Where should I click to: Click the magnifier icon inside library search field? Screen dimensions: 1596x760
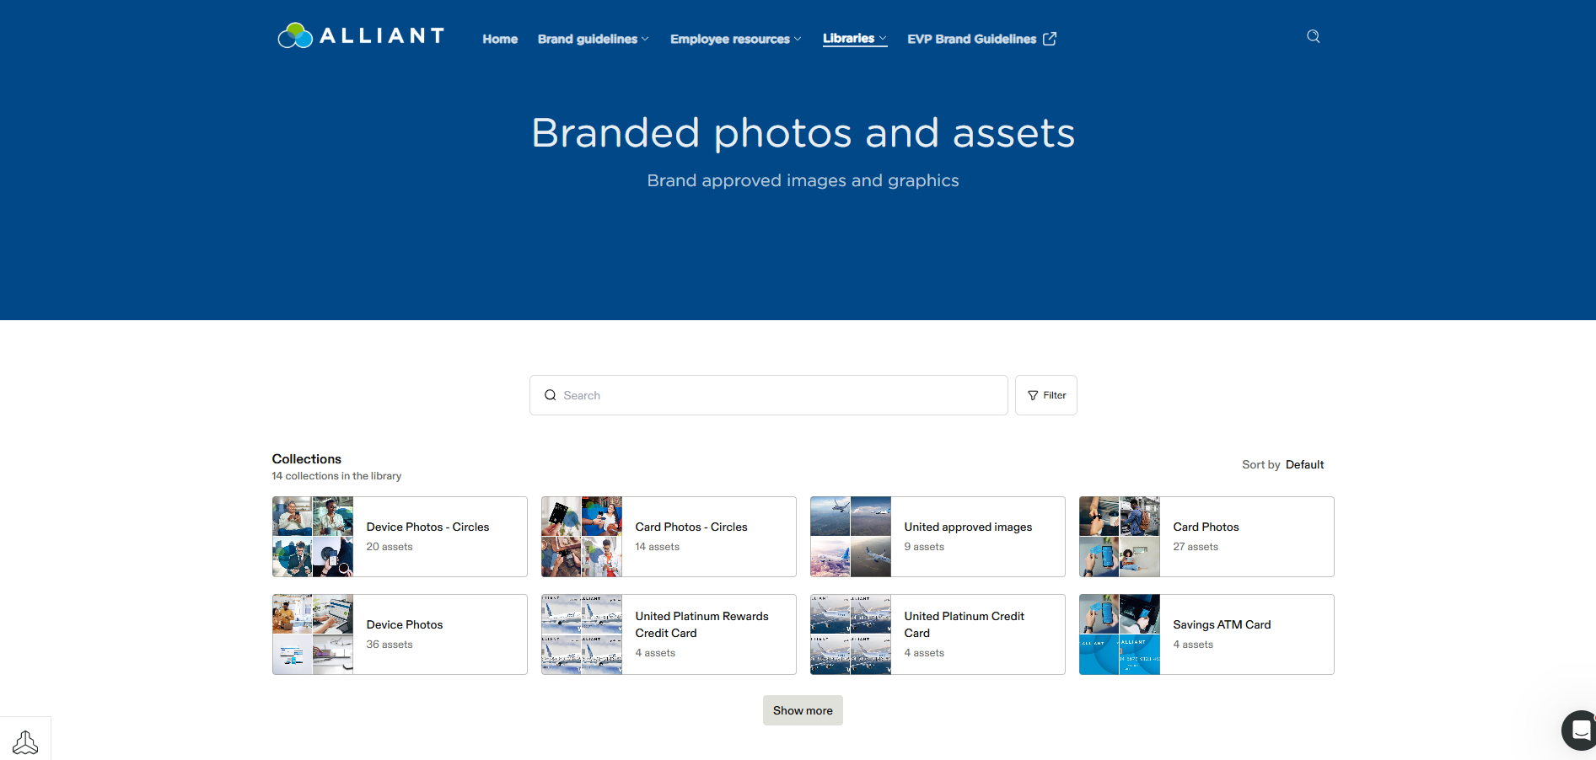point(551,395)
